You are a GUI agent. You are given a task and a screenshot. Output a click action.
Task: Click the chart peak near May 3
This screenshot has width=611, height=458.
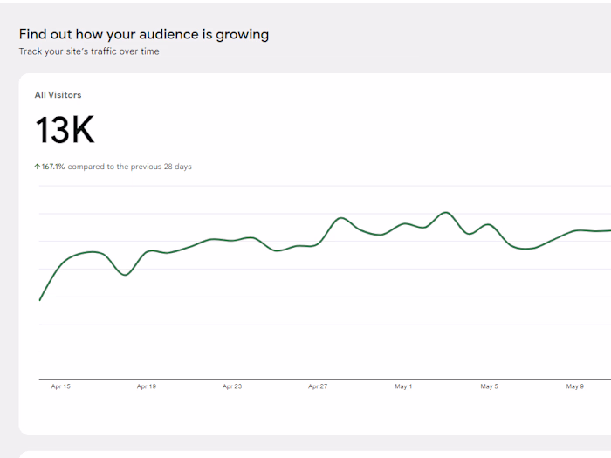pos(446,213)
